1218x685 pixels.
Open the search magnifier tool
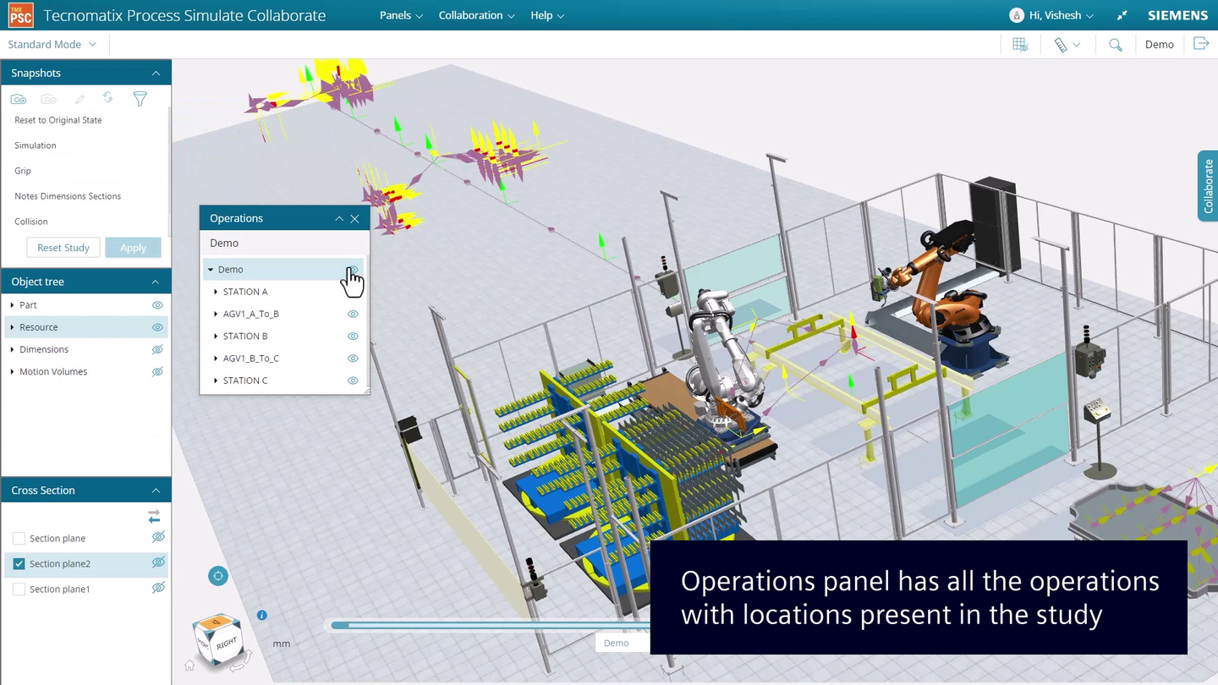pyautogui.click(x=1115, y=44)
